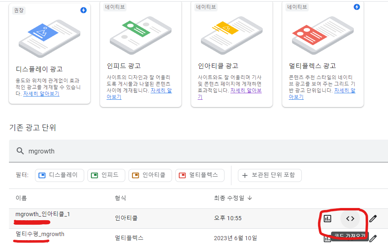Screen dimensions: 388x243
Task: Click the 보관된 단위 포함 button
Action: [270, 175]
